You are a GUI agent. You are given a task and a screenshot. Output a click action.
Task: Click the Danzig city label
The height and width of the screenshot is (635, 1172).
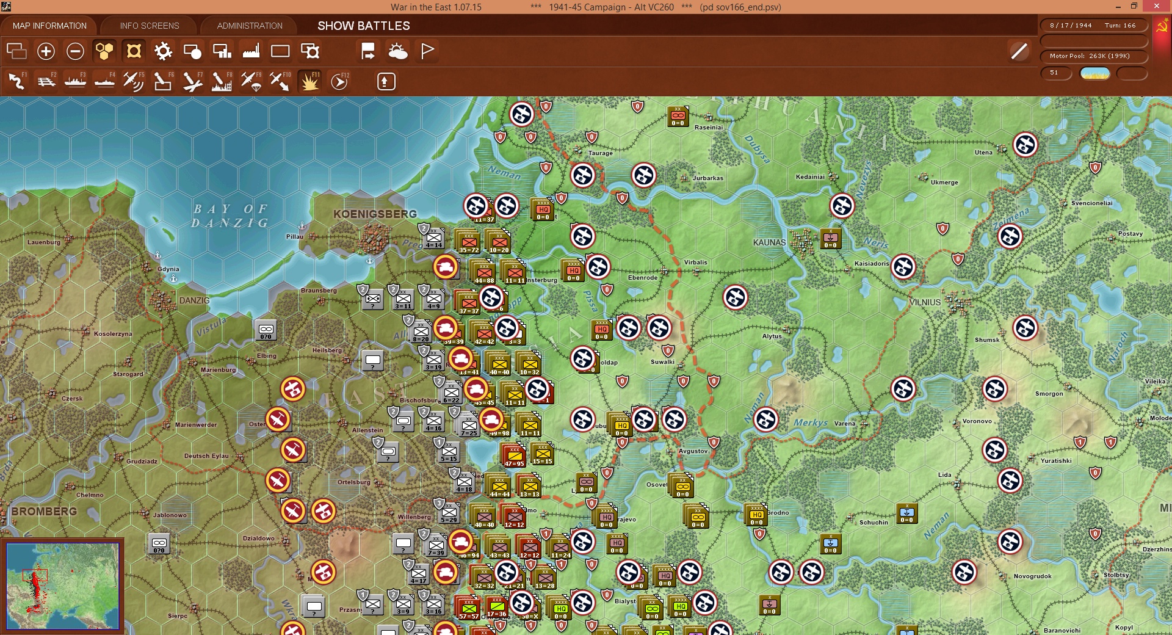pyautogui.click(x=194, y=300)
